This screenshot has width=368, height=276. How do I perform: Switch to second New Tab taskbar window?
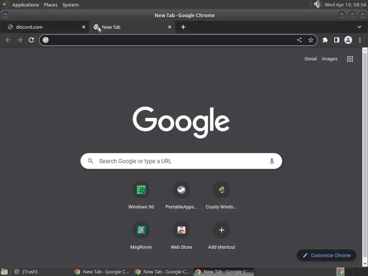[163, 272]
